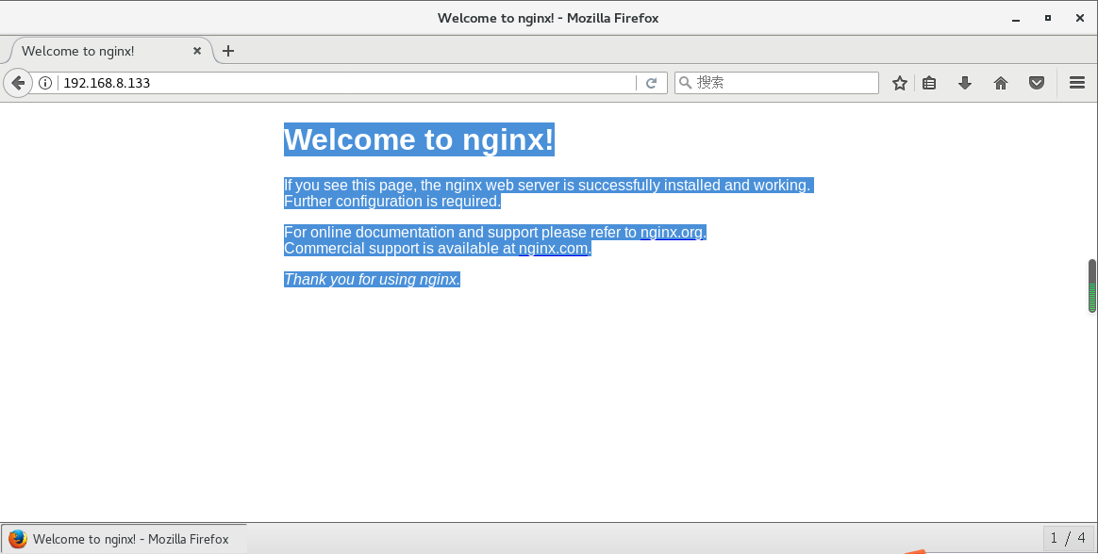This screenshot has width=1098, height=554.
Task: Click the 'Further configuration is required.' text
Action: coord(392,202)
